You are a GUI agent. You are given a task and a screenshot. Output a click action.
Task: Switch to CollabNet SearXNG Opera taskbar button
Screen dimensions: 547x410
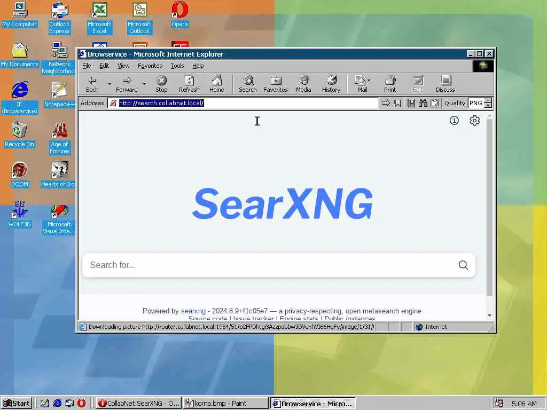click(138, 404)
